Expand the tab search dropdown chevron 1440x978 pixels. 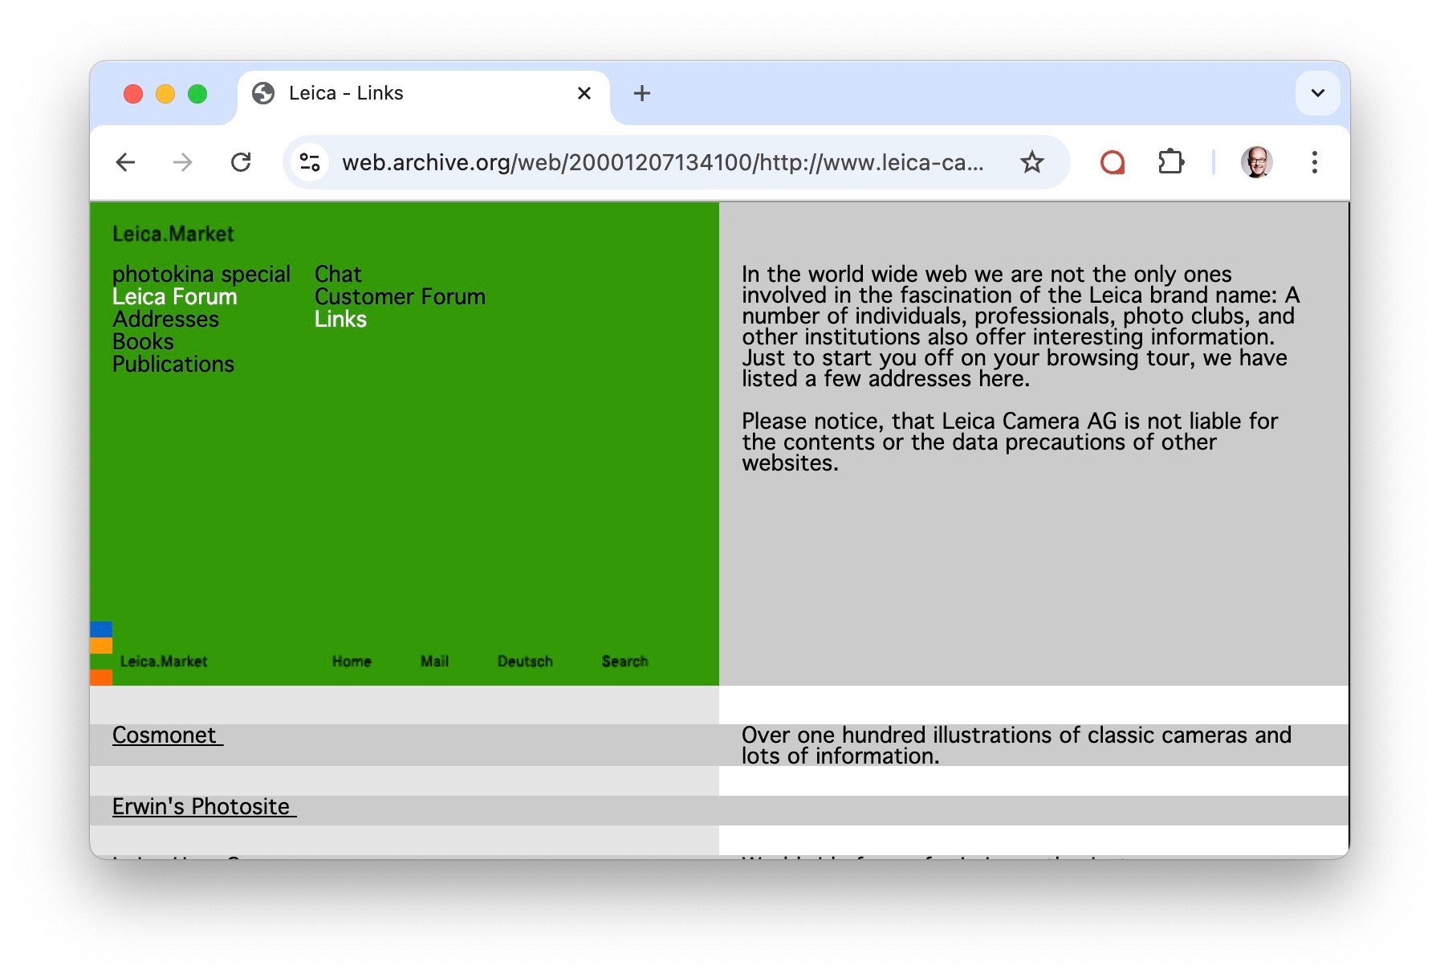(1317, 93)
